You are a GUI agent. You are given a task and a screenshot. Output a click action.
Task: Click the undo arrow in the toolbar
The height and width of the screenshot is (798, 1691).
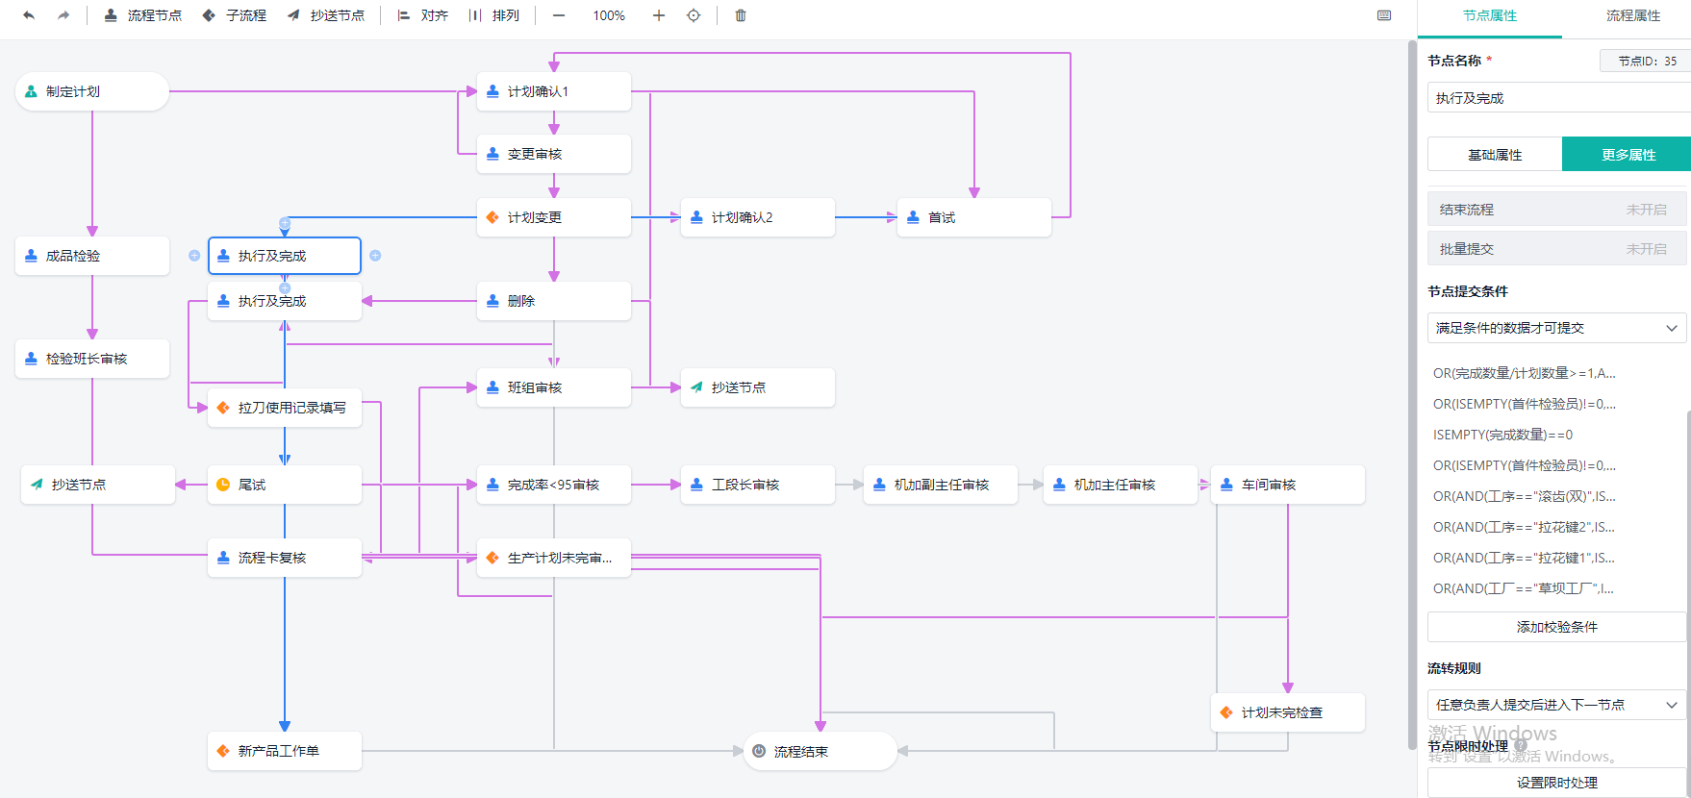tap(29, 15)
